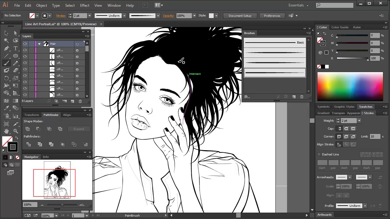Open the Opacity dropdown arrow
The height and width of the screenshot is (219, 390).
click(194, 16)
